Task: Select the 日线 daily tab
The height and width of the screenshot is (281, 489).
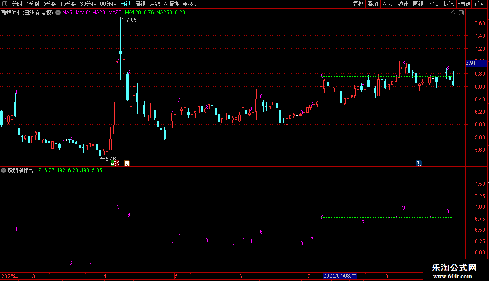Action: click(125, 4)
